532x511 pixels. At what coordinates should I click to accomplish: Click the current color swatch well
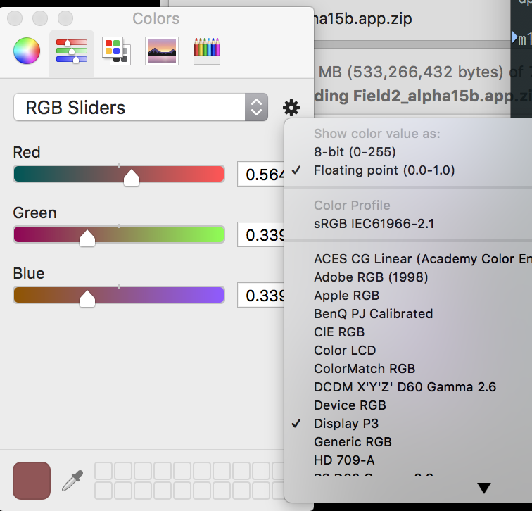(32, 481)
